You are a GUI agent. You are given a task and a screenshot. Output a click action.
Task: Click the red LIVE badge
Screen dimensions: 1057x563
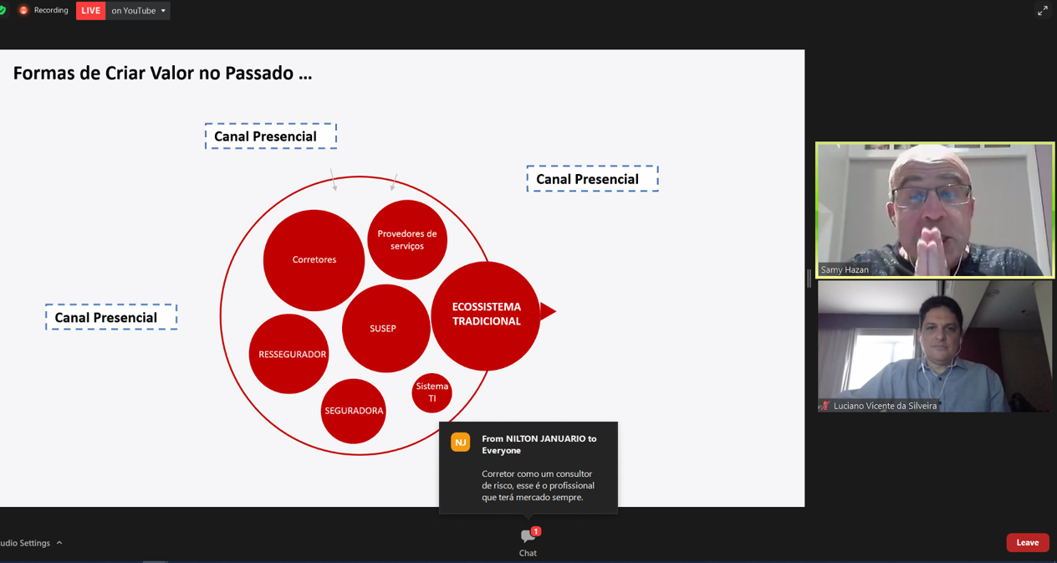(x=90, y=11)
